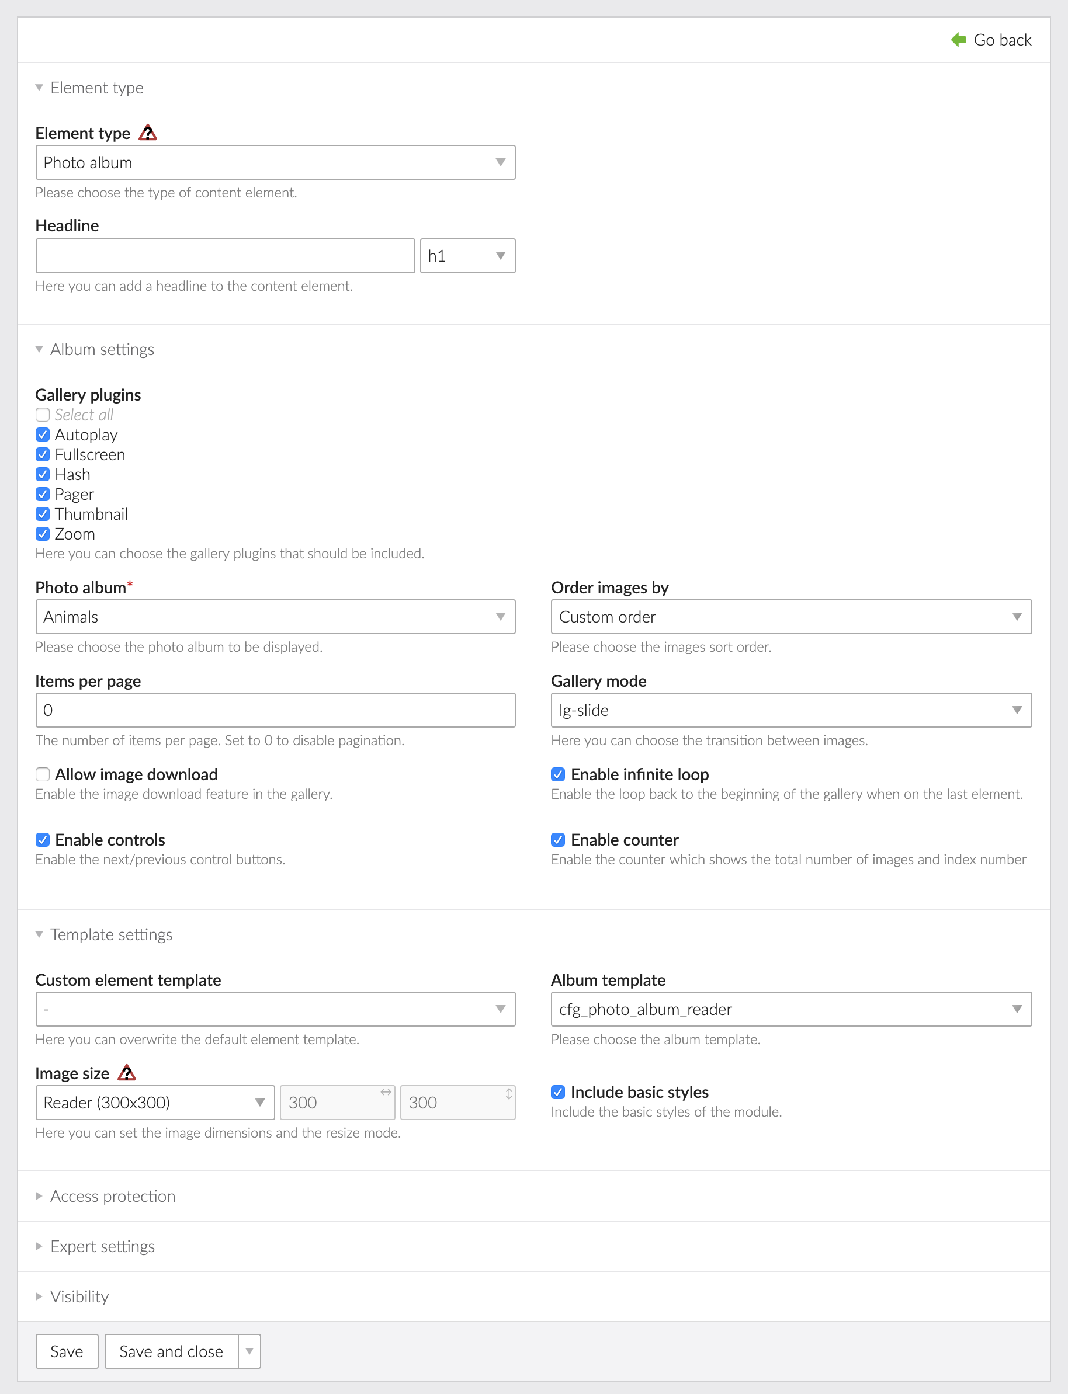The image size is (1068, 1394).
Task: Uncheck the Autoplay gallery plugin
Action: coord(42,434)
